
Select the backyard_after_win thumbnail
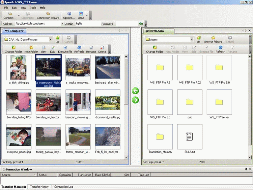108,67
